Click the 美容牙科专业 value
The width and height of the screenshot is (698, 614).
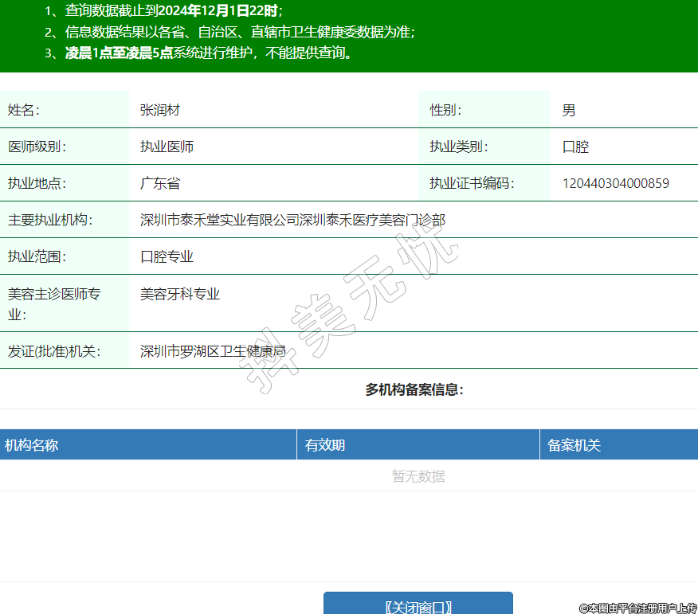pos(180,294)
